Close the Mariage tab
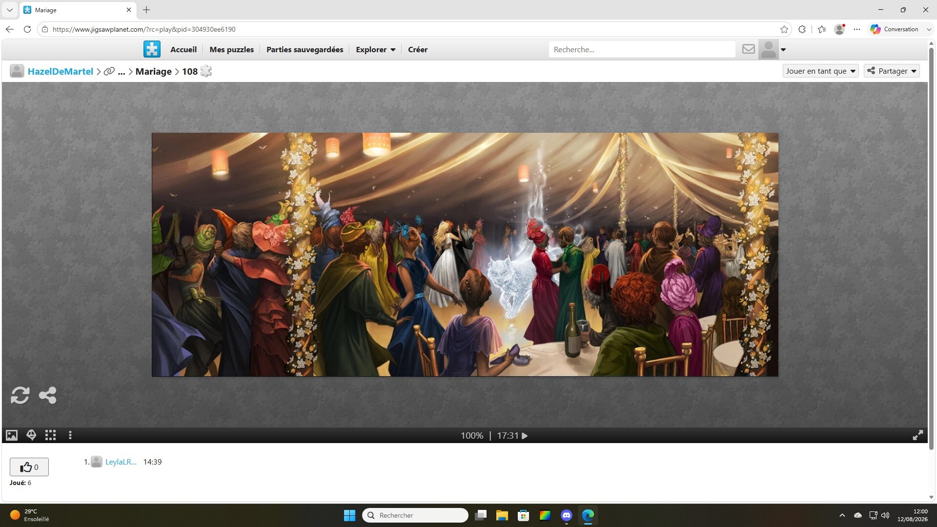This screenshot has height=527, width=937. pyautogui.click(x=129, y=10)
